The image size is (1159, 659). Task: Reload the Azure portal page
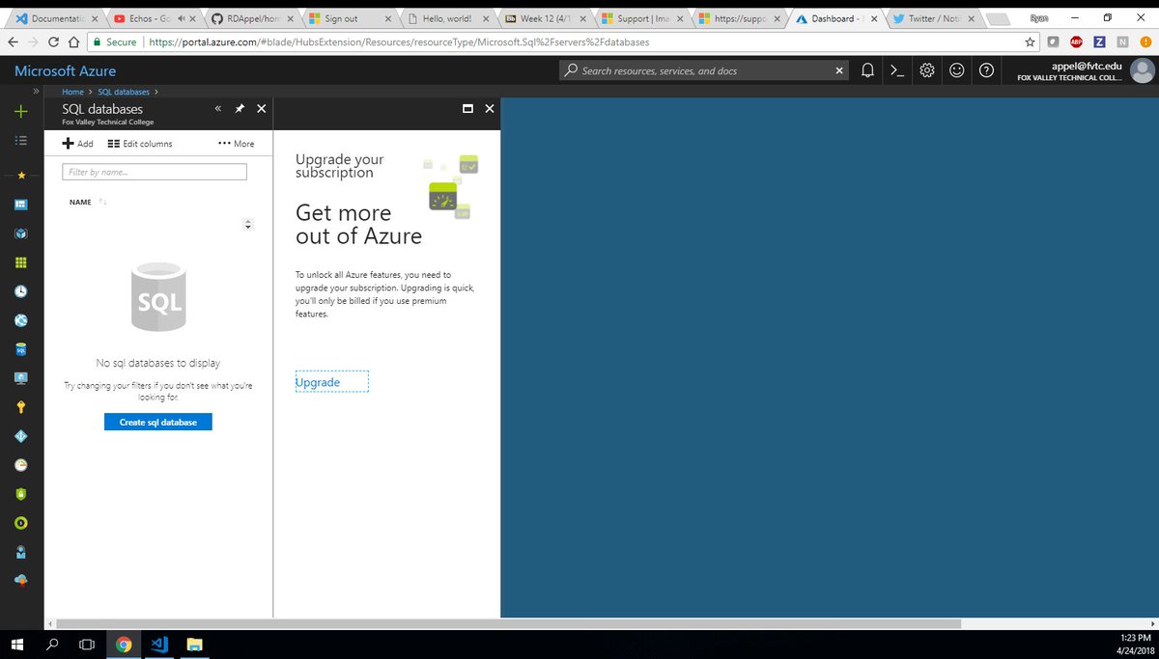point(52,41)
